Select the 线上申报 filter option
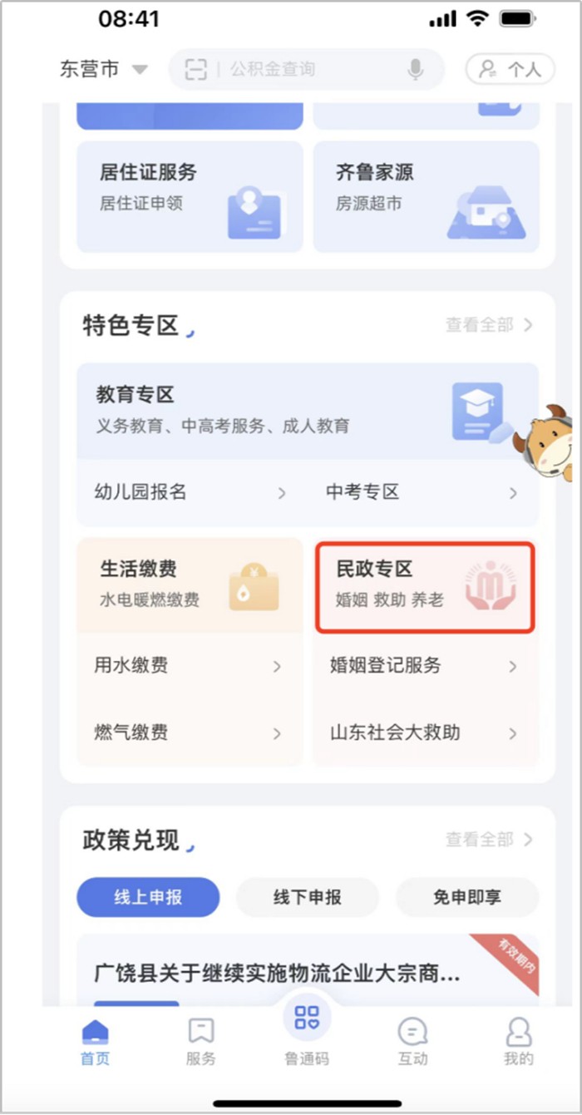This screenshot has width=582, height=1115. pos(148,897)
